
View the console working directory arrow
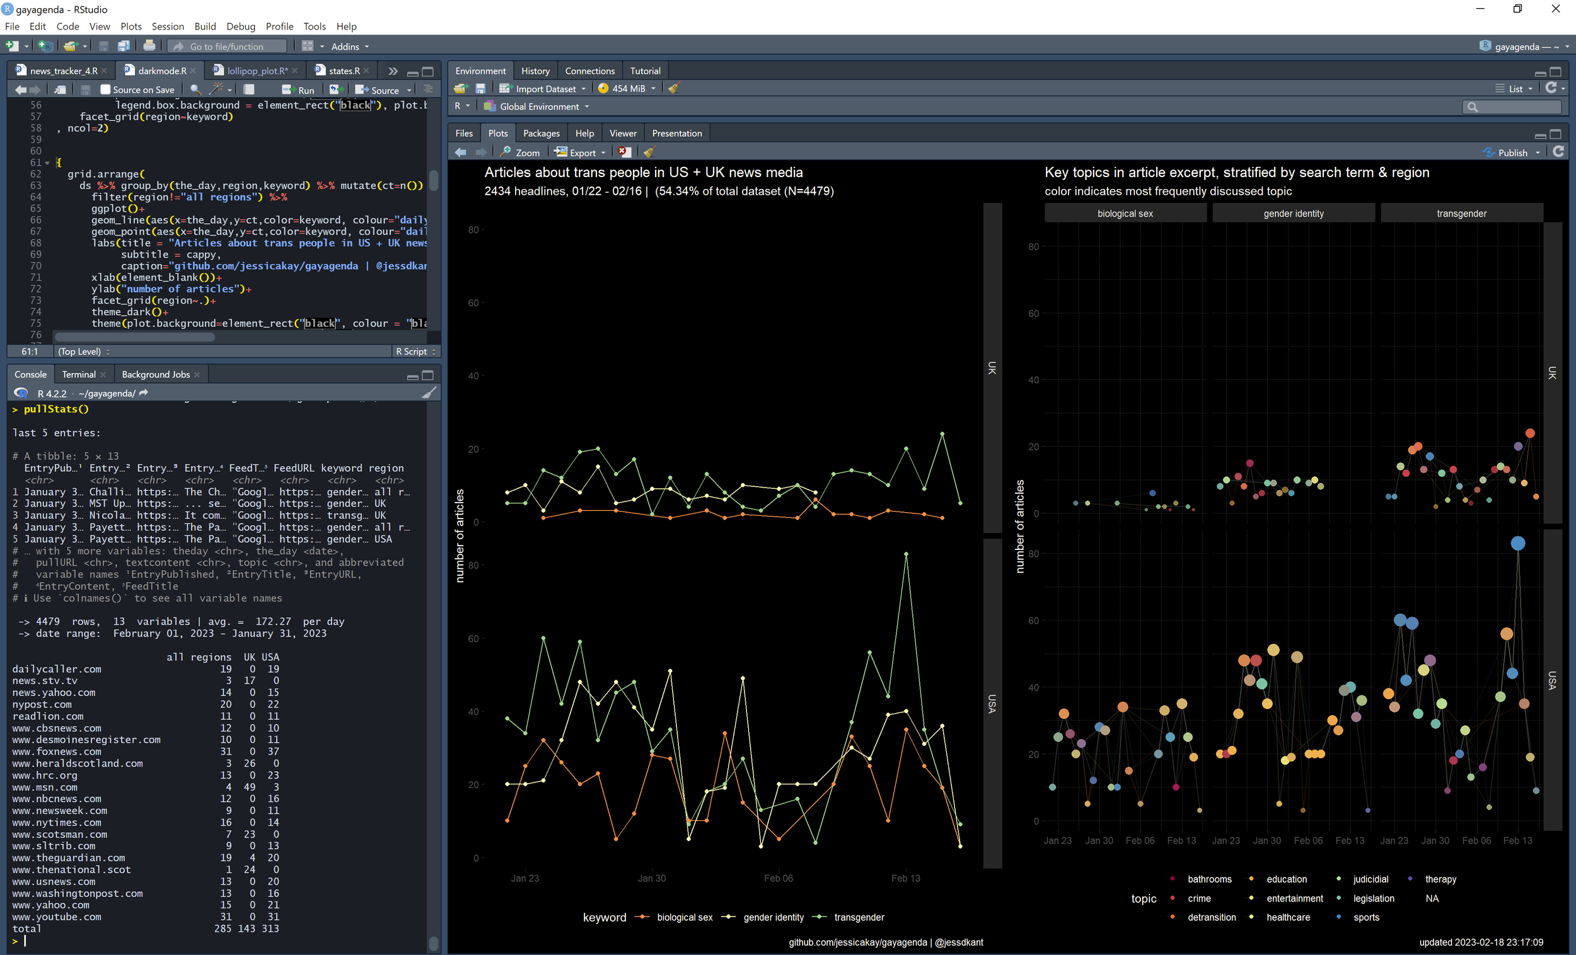143,392
